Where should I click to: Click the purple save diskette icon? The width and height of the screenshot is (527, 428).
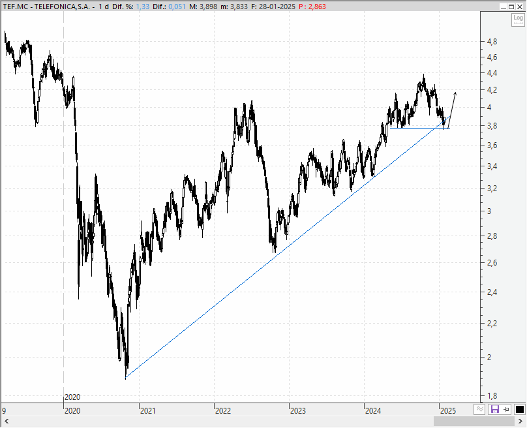495,410
